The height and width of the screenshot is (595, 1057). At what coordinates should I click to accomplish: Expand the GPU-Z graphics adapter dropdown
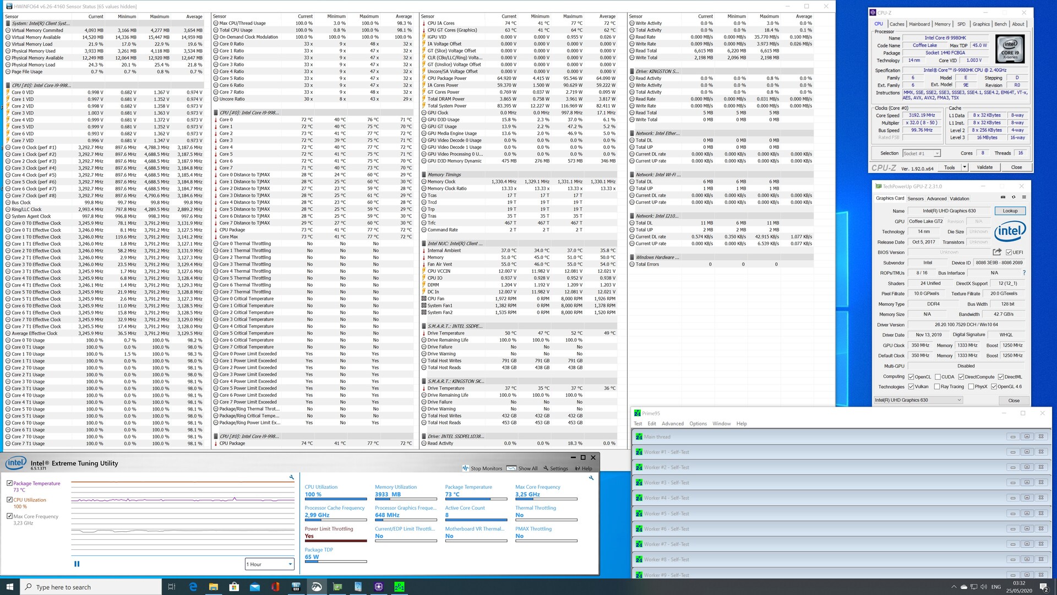point(918,400)
